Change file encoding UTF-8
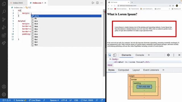 click(64, 100)
